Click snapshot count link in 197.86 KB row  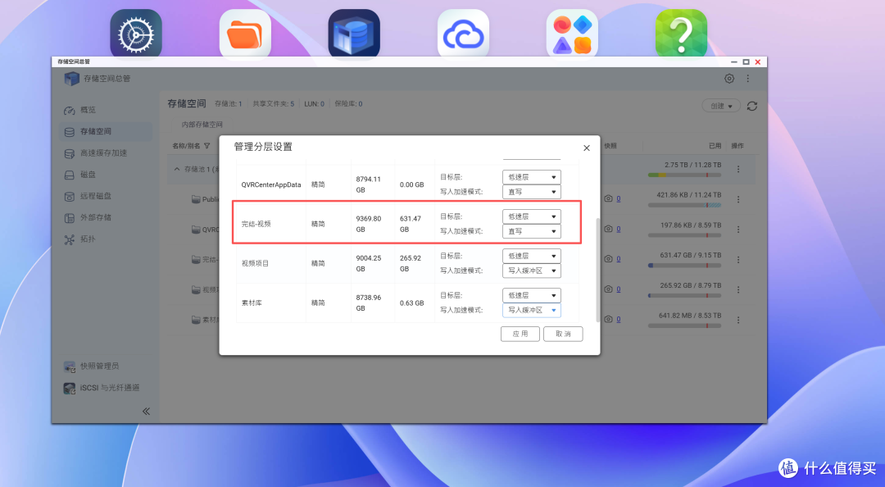point(619,229)
